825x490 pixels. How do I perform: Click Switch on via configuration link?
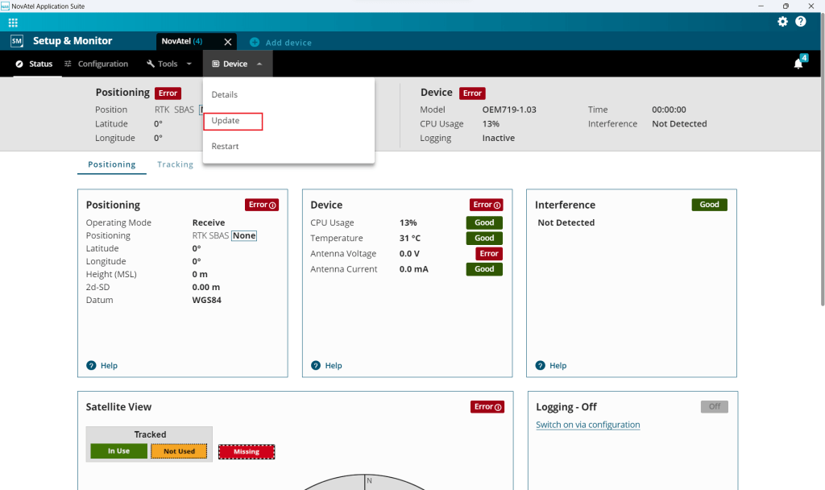point(587,425)
